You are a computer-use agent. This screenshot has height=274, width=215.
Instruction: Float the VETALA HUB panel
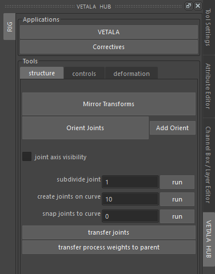point(189,6)
